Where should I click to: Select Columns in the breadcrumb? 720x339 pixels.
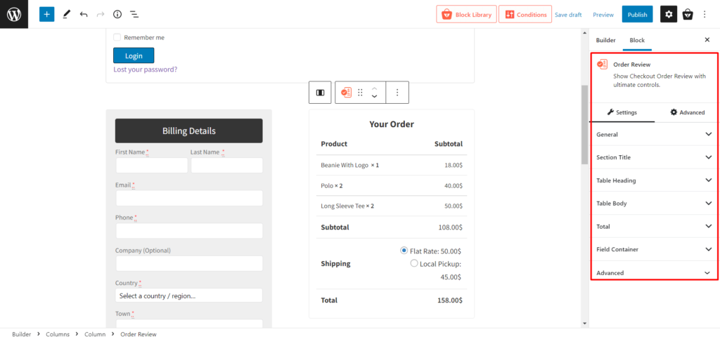pos(58,334)
